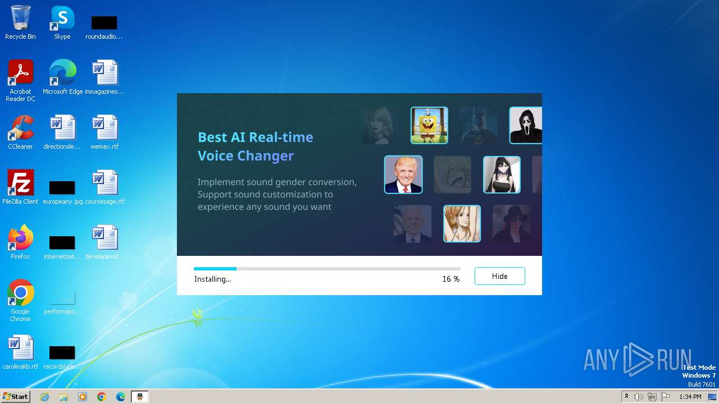Click the '16 %' progress value
The width and height of the screenshot is (719, 404).
[451, 279]
